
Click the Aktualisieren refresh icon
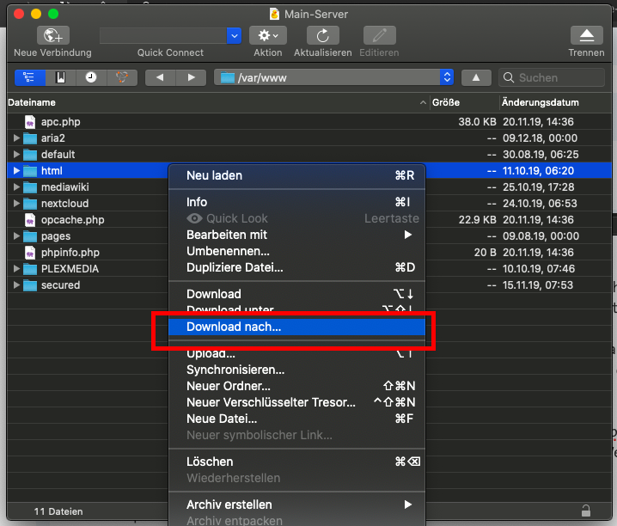tap(322, 35)
